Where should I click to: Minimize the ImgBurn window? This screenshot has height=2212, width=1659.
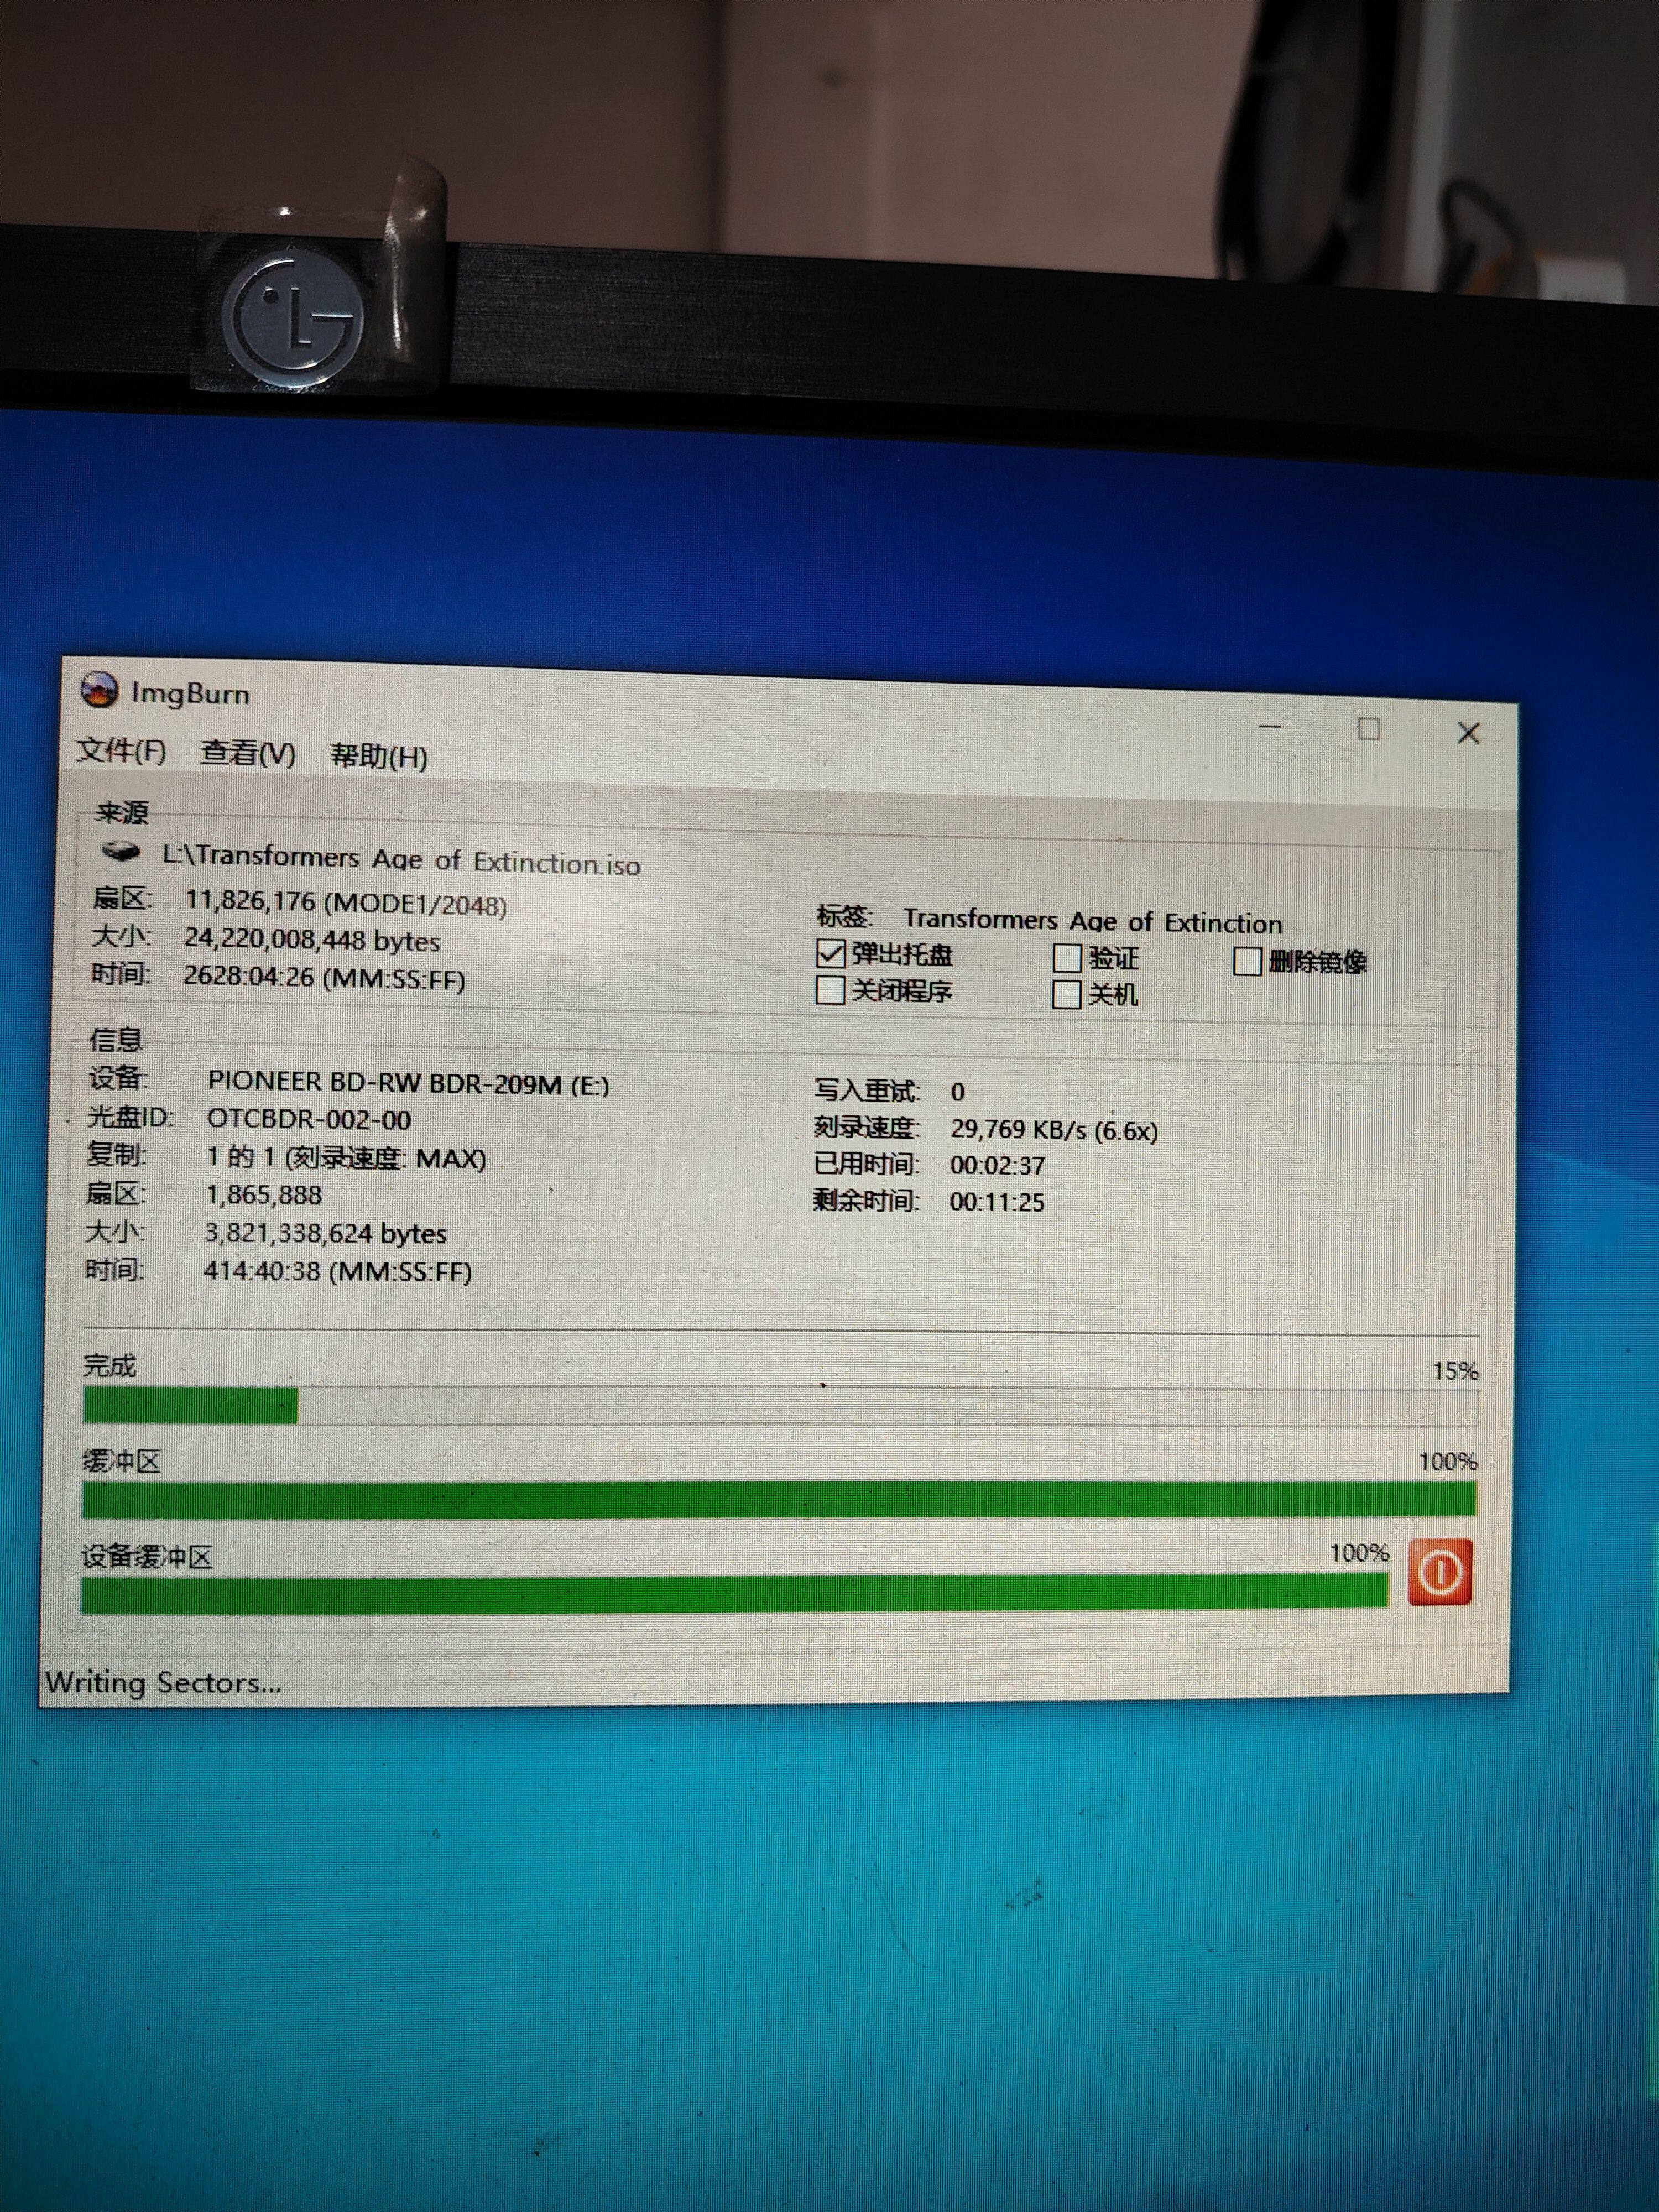point(1271,726)
